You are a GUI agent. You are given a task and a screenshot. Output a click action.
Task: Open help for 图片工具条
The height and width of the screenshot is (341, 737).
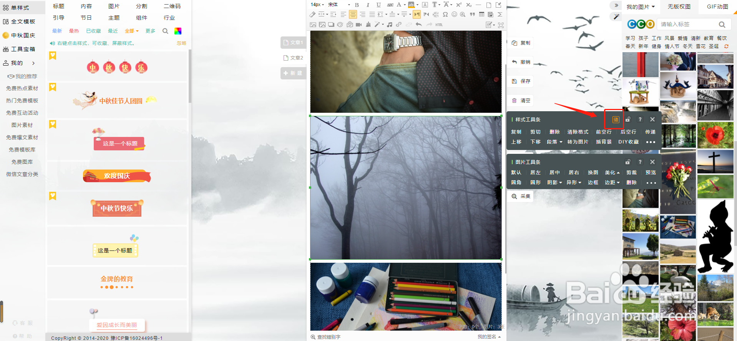click(x=640, y=162)
